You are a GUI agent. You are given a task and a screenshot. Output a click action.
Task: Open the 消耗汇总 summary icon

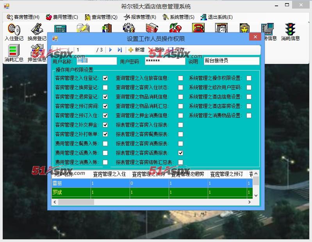pyautogui.click(x=14, y=53)
